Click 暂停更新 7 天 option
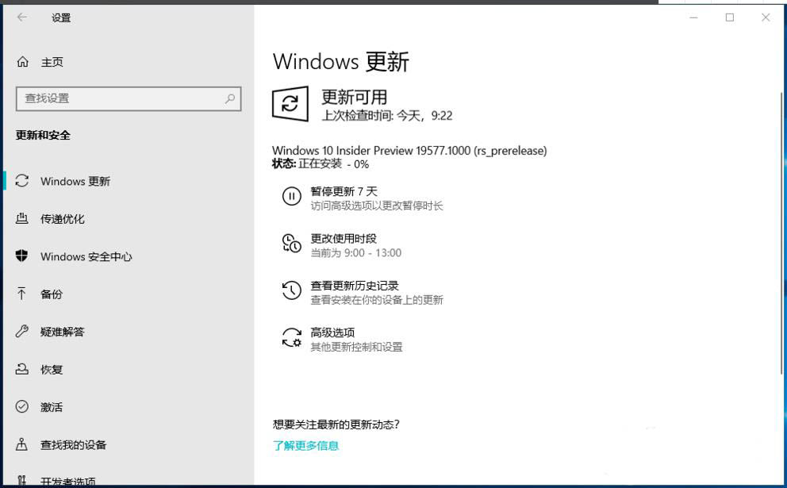This screenshot has width=787, height=488. (344, 191)
